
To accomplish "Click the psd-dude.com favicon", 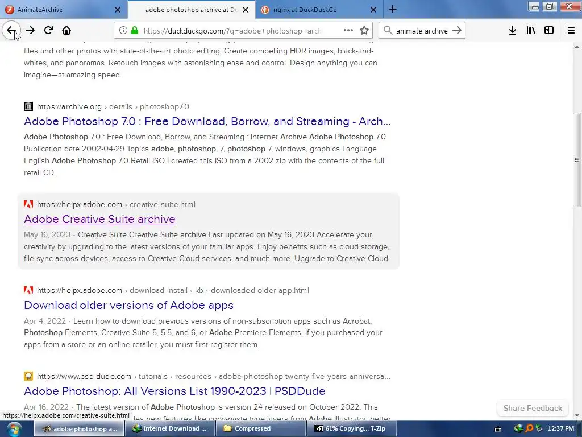I will [x=28, y=376].
